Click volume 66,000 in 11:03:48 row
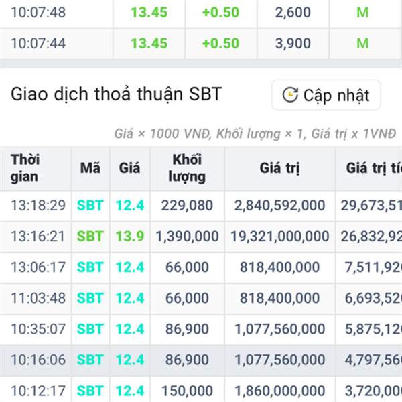402x402 pixels. point(187,298)
